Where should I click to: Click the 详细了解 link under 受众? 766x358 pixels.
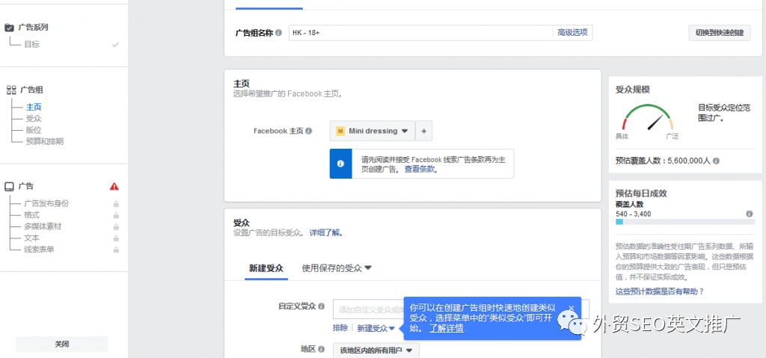tap(326, 233)
